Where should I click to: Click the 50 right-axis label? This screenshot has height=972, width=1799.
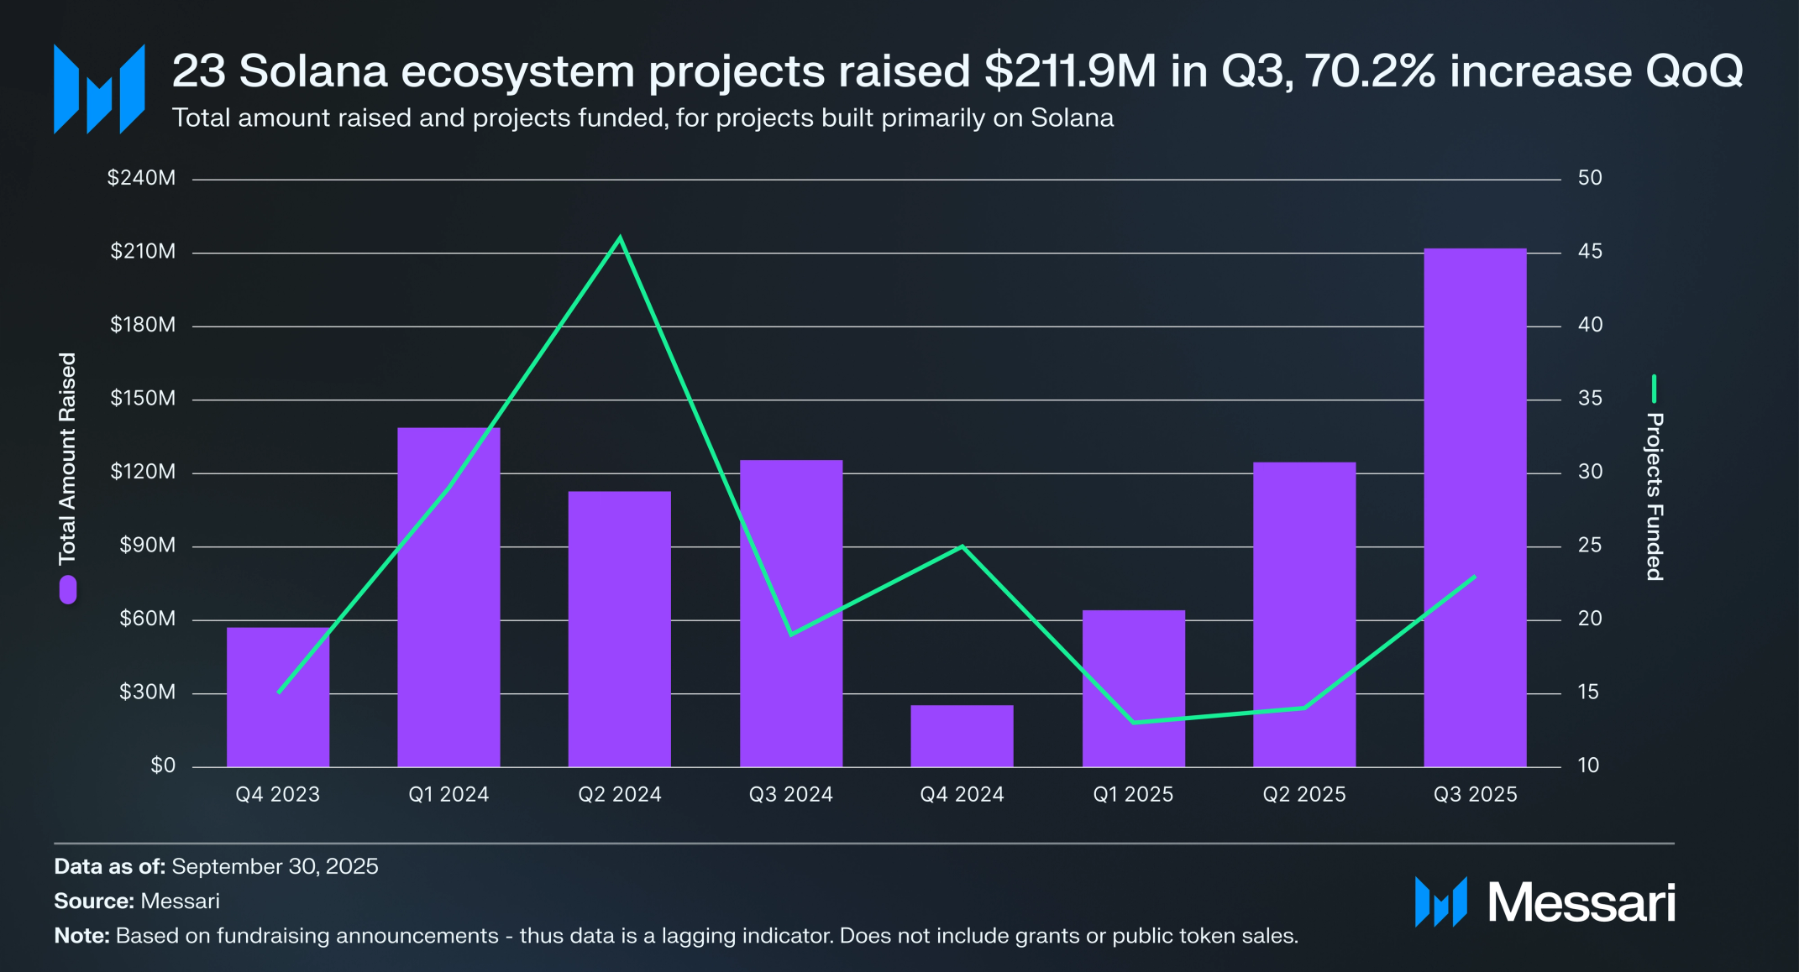[x=1589, y=178]
